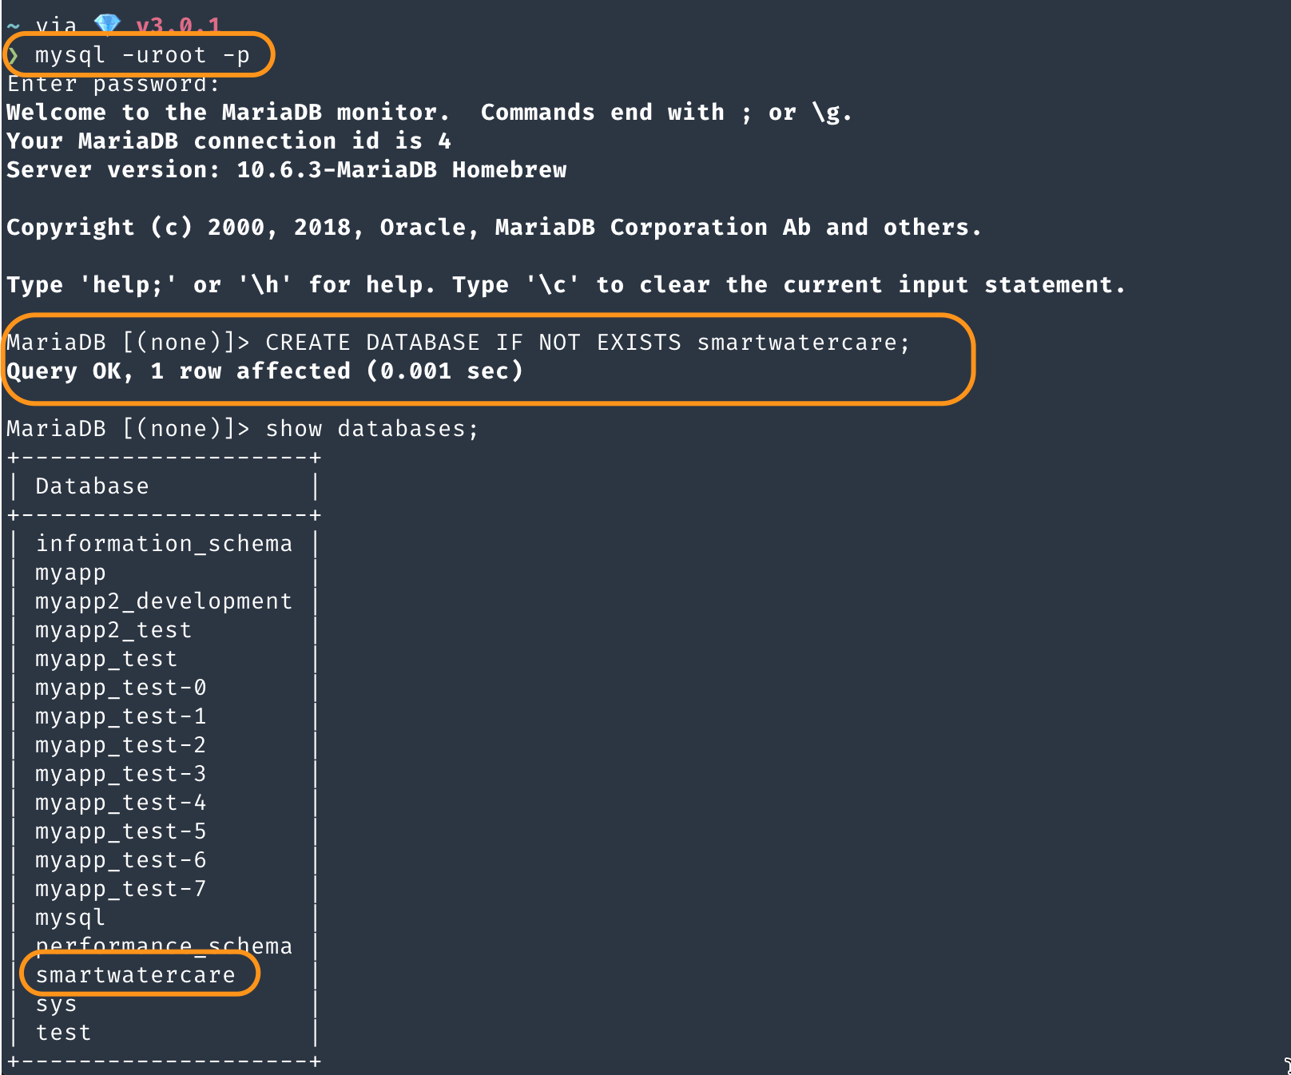
Task: Select the Database column header
Action: pos(91,486)
